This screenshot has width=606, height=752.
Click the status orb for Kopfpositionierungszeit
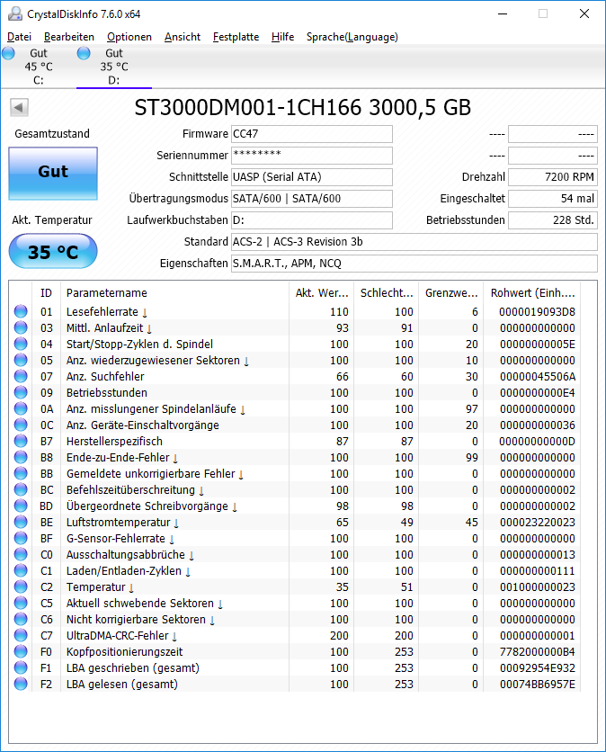(21, 651)
